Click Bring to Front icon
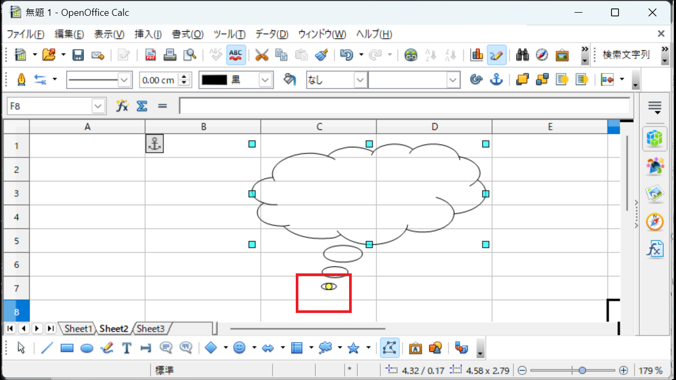This screenshot has width=676, height=380. [x=522, y=80]
